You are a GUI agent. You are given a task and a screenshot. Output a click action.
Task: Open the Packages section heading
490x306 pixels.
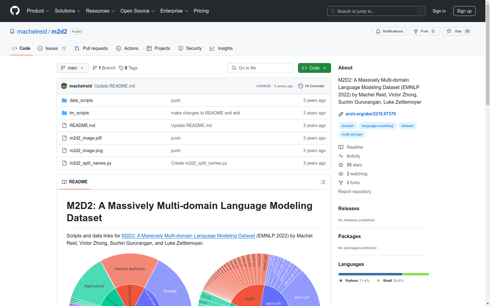tap(349, 237)
